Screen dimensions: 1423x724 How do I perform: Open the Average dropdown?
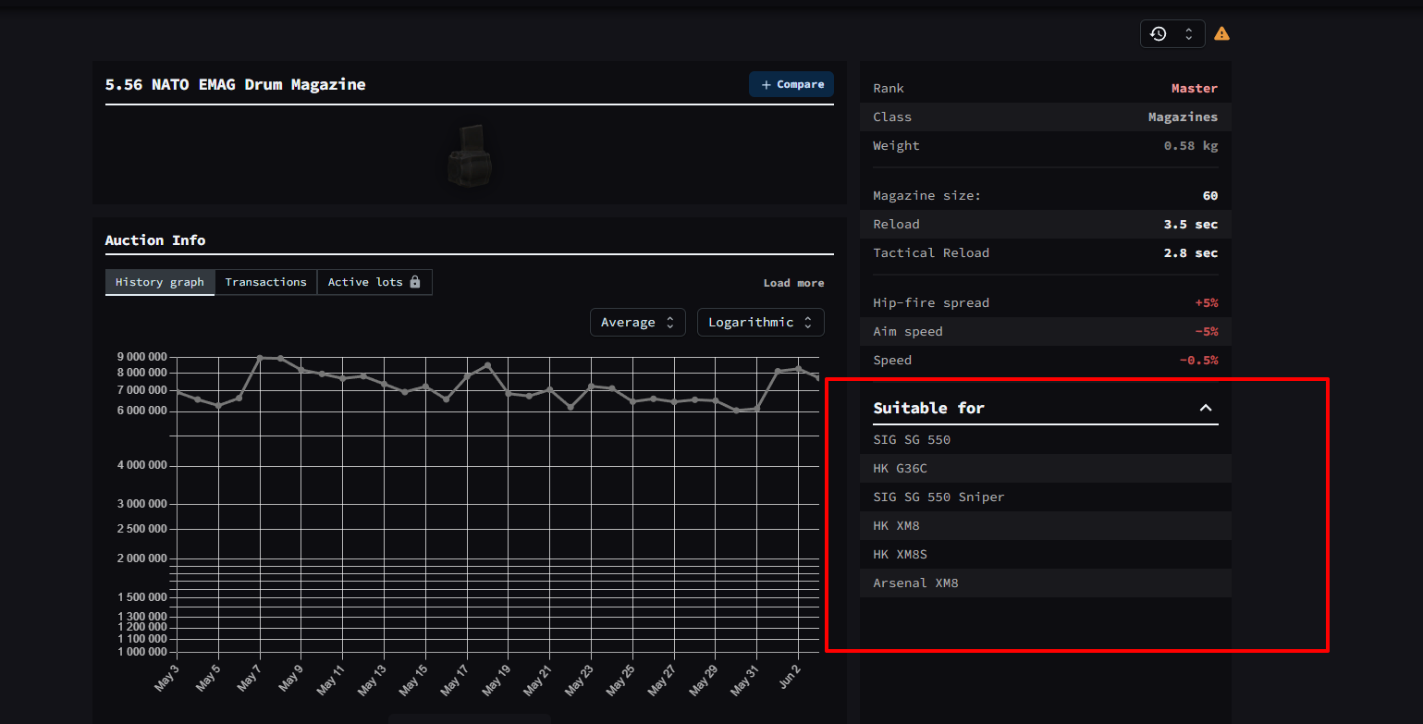pyautogui.click(x=638, y=322)
